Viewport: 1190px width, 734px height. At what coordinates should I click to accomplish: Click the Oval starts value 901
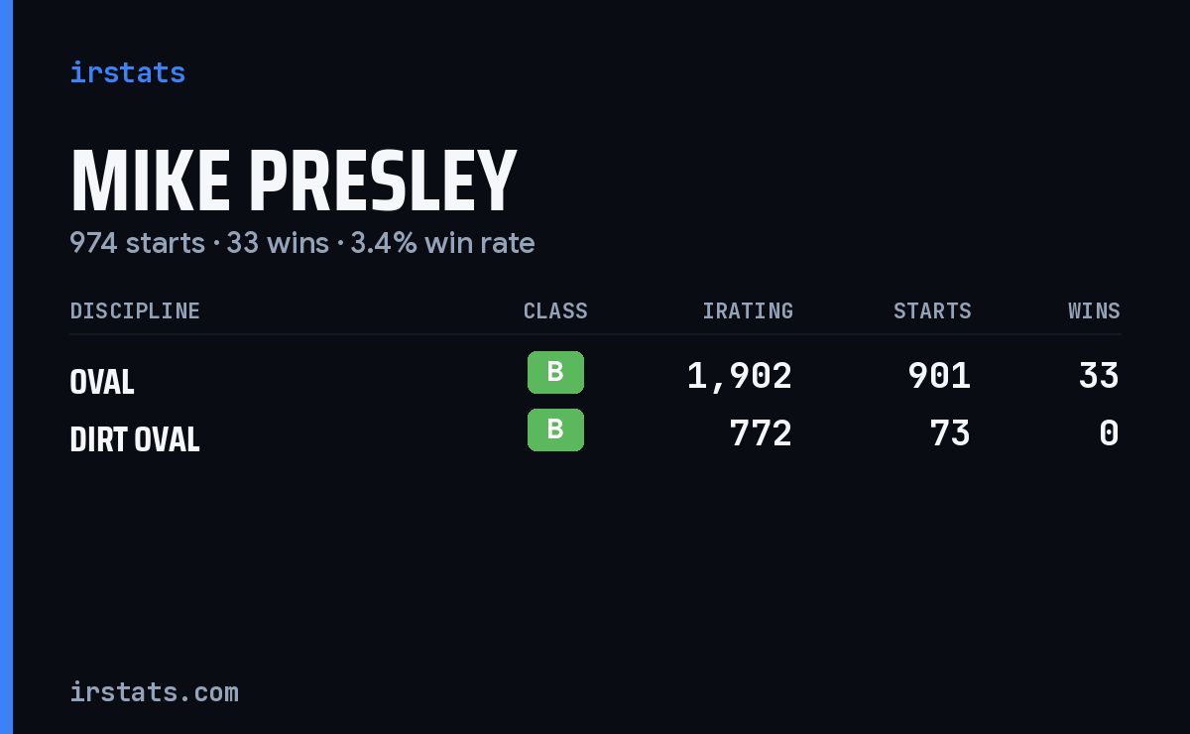(x=939, y=376)
